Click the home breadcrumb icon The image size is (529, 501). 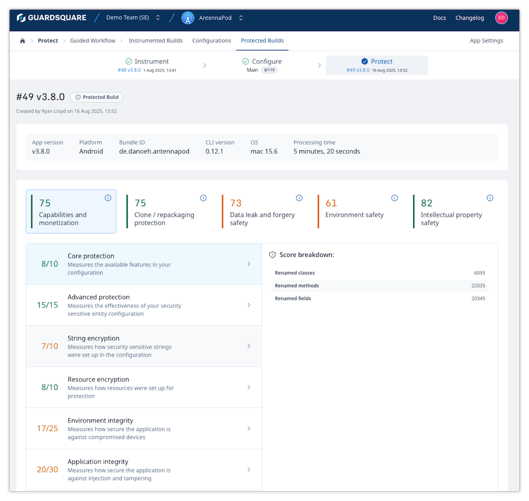(22, 40)
